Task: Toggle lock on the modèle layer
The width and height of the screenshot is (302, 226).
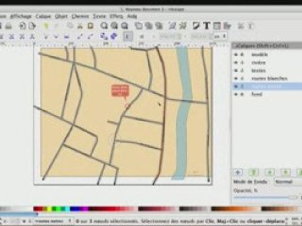Action: [242, 55]
